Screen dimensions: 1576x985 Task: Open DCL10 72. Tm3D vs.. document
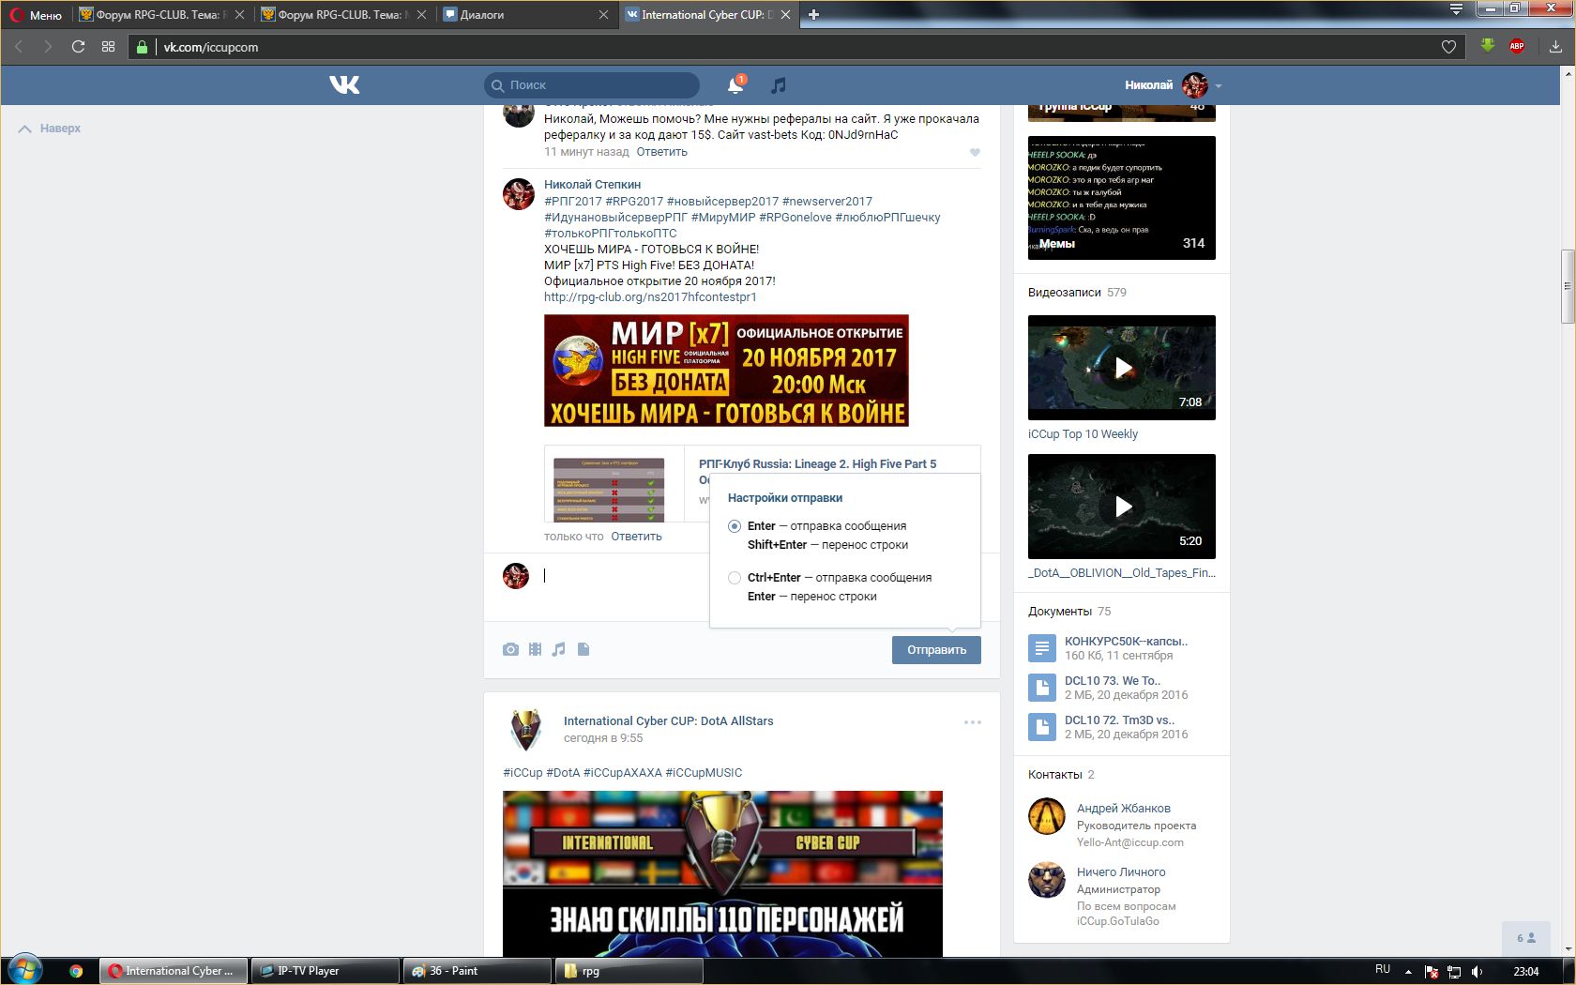(x=1119, y=720)
